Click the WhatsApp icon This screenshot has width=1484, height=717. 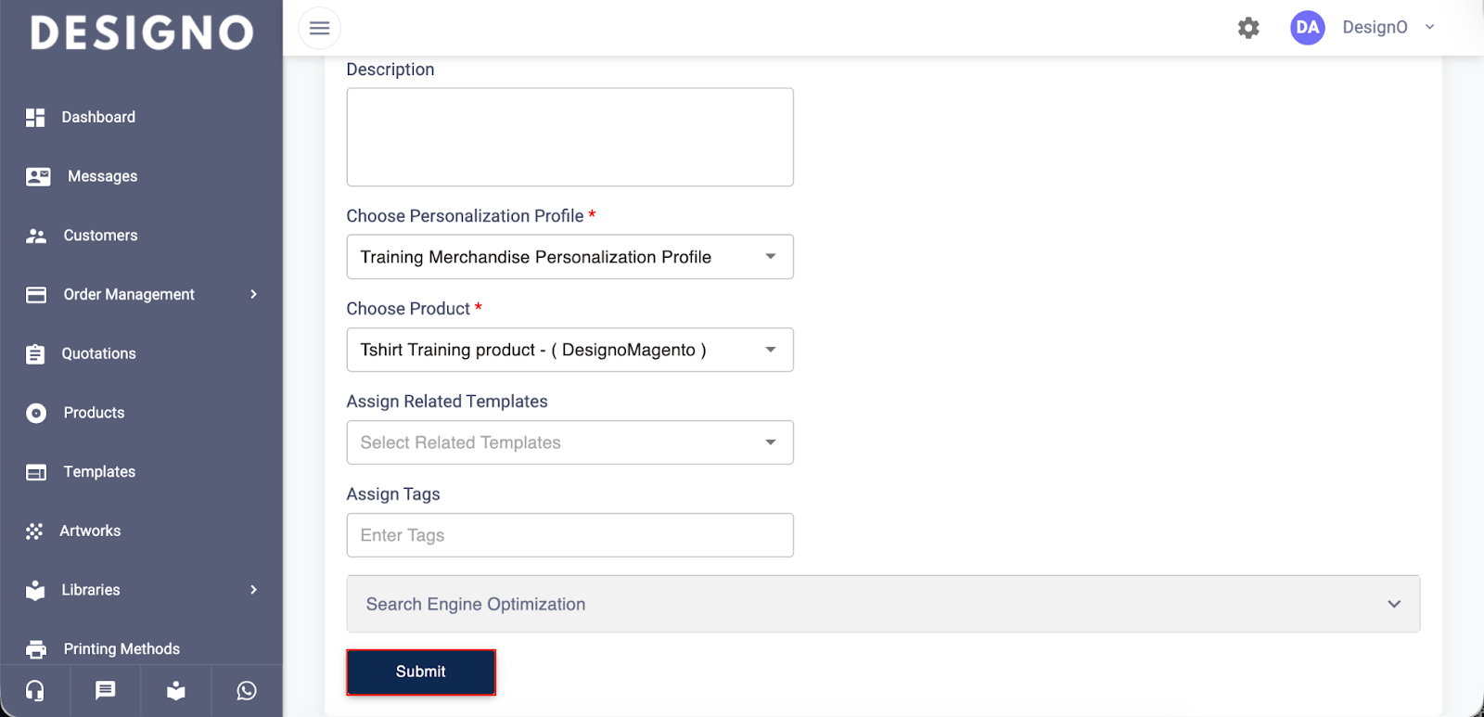click(247, 691)
